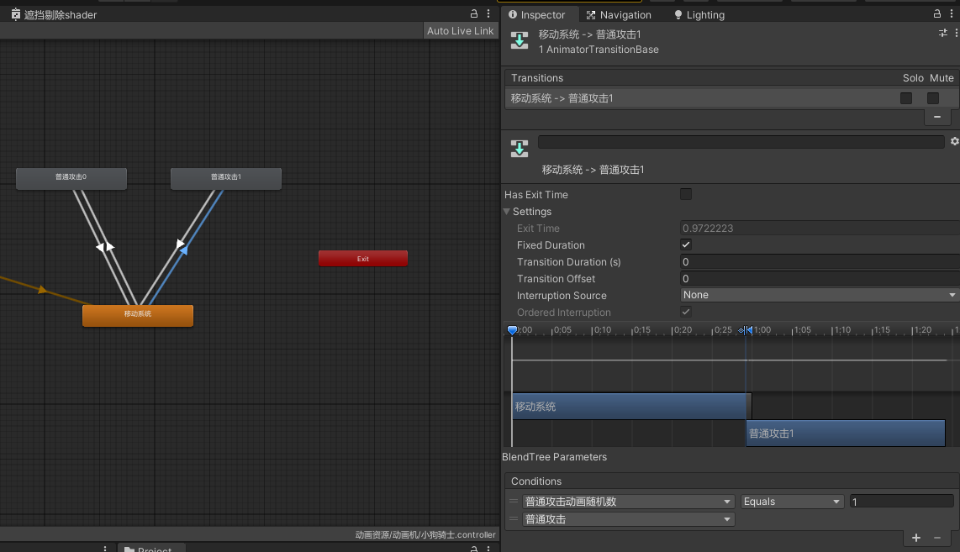Click the Inspector panel lock icon

pyautogui.click(x=936, y=13)
